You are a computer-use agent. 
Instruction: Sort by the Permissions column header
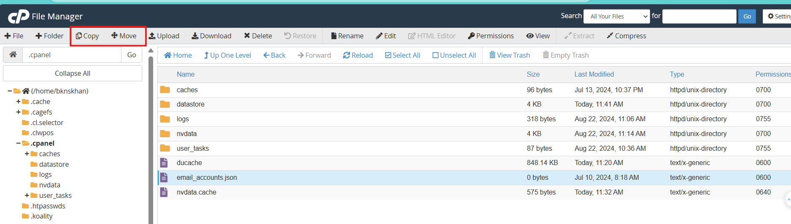click(x=773, y=74)
